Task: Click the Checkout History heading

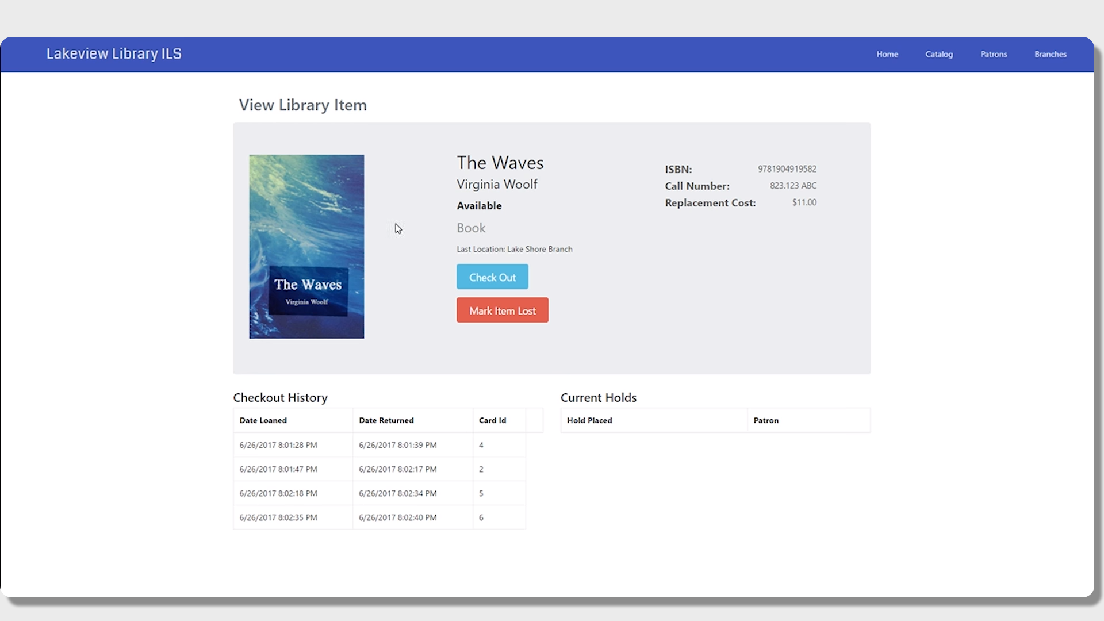Action: (280, 398)
